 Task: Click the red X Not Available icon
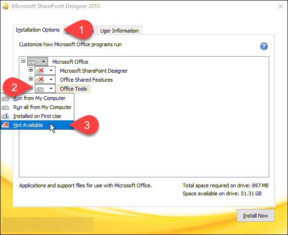point(5,125)
